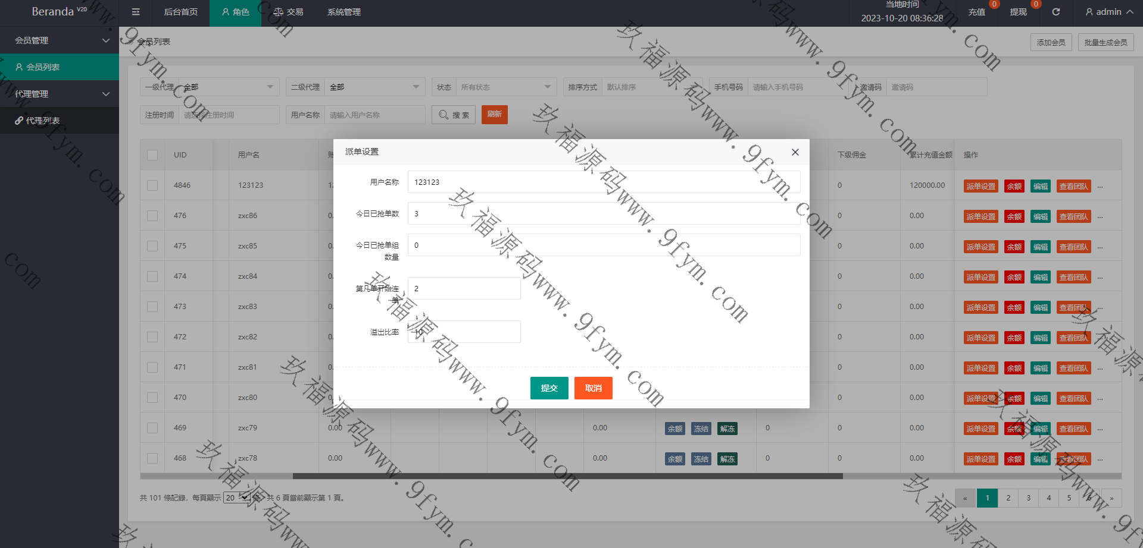Open the 一级代理 dropdown
This screenshot has width=1143, height=548.
(229, 87)
